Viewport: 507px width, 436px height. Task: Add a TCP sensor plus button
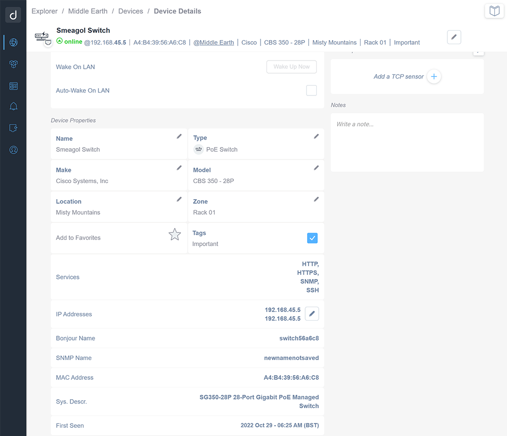(x=434, y=77)
